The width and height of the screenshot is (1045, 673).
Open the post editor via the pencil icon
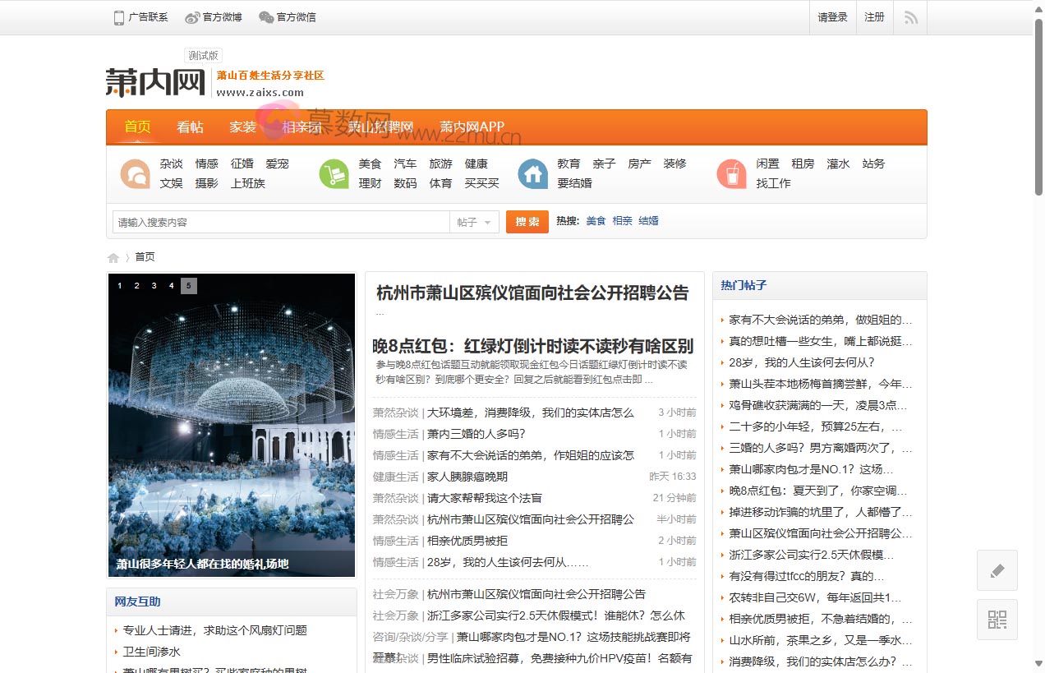pos(997,569)
